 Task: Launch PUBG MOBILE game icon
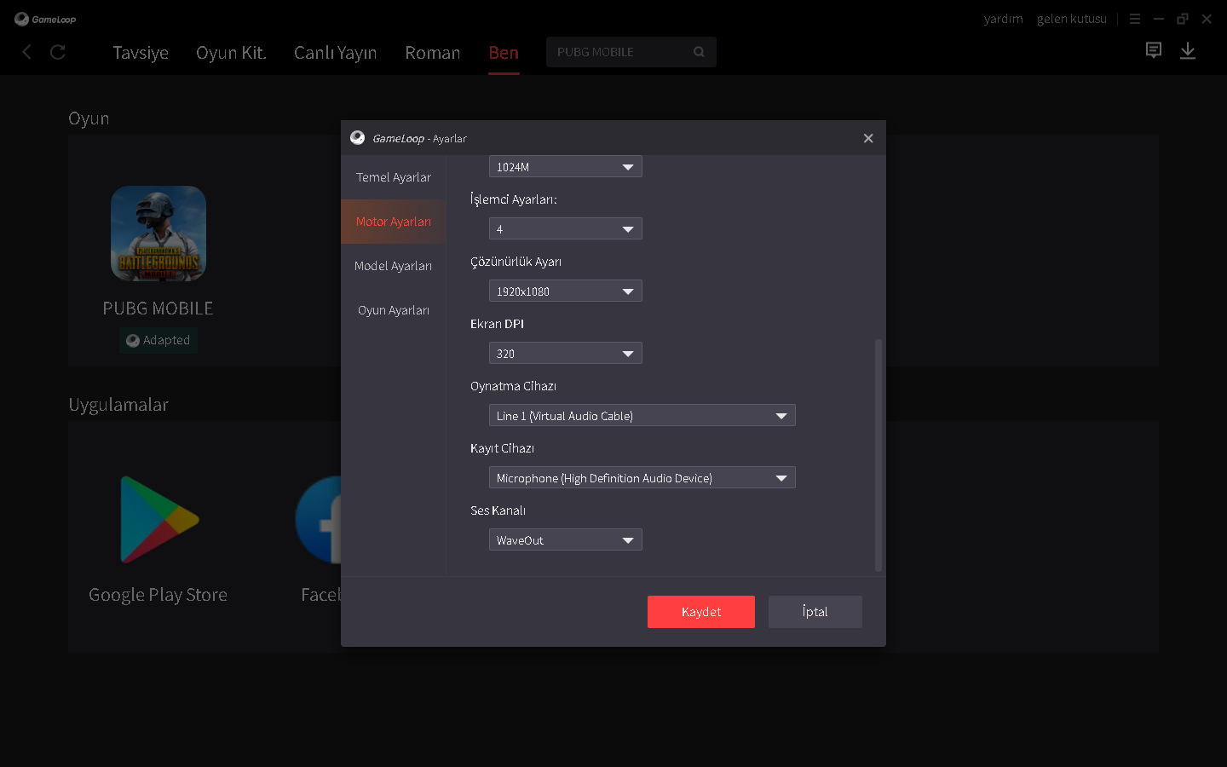click(x=158, y=234)
